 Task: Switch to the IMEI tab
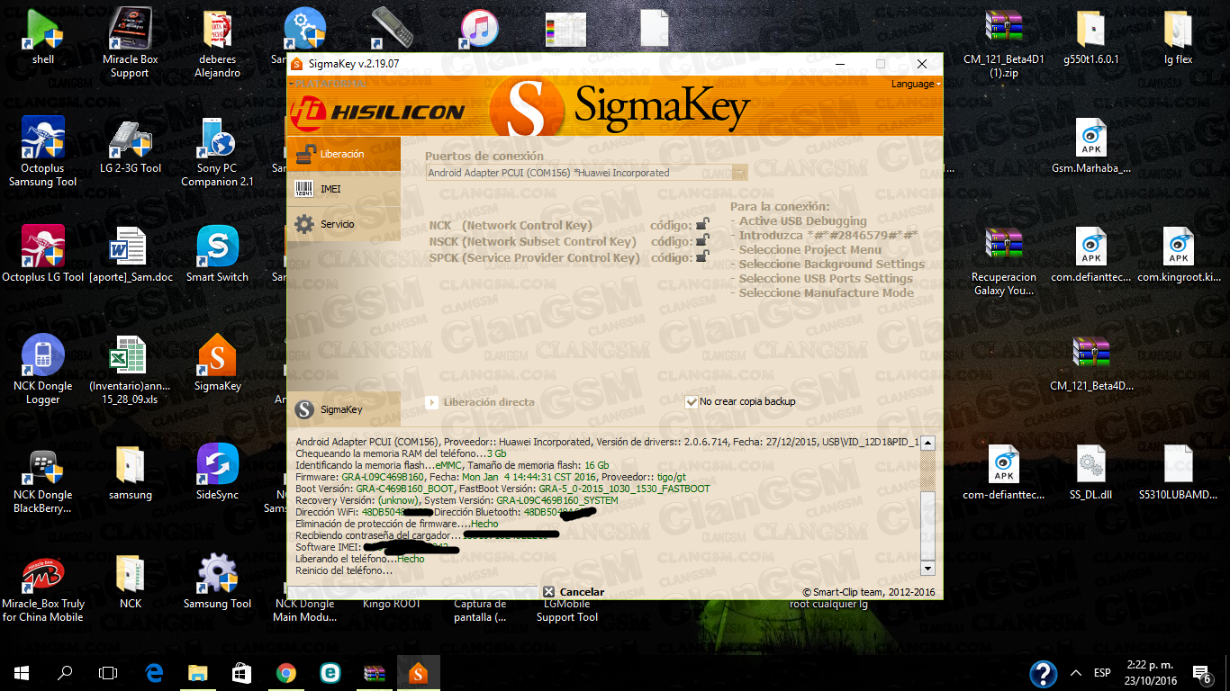(343, 189)
